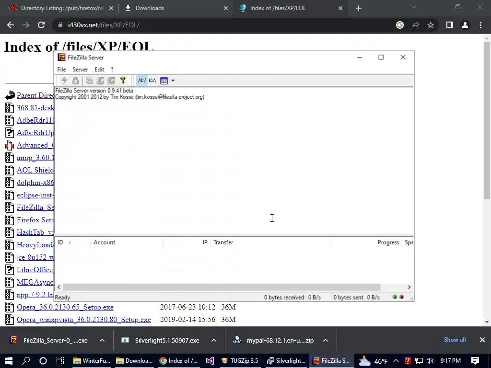Open the FileZilla_Server download item
Viewport: 491px width, 368px height.
click(49, 341)
